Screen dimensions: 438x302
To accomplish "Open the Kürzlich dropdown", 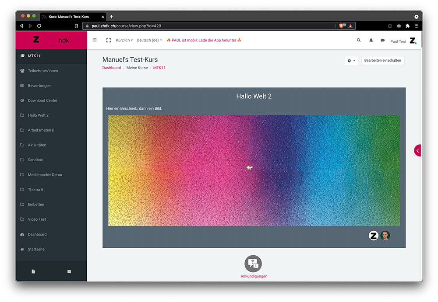I will [124, 40].
